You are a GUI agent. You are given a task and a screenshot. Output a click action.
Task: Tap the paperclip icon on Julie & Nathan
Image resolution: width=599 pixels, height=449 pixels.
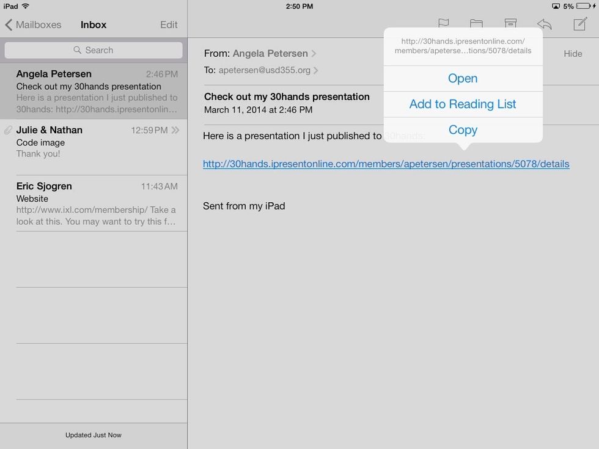8,130
